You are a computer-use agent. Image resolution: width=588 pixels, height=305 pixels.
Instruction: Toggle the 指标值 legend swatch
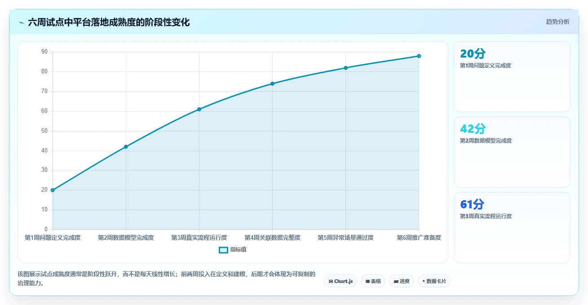pos(223,250)
